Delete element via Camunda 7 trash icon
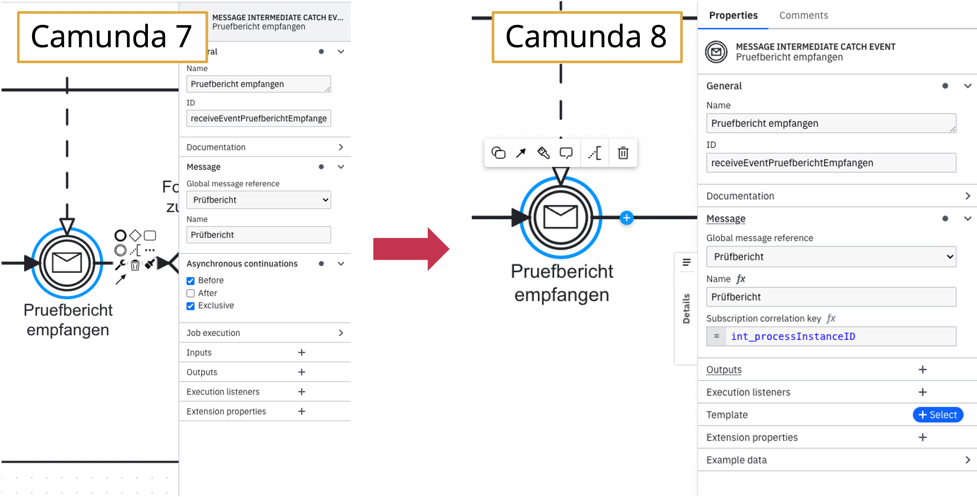Screen dimensions: 977x497 pyautogui.click(x=135, y=265)
